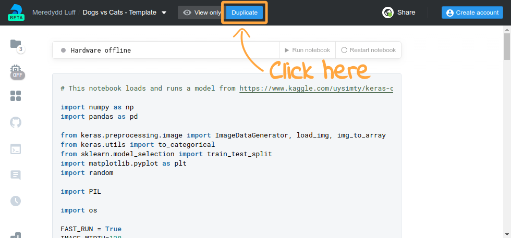This screenshot has width=511, height=238.
Task: Open the hardware chip OFF icon
Action: click(16, 71)
